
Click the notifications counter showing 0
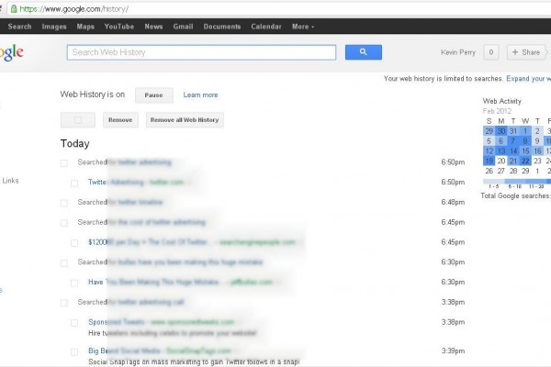click(x=491, y=52)
